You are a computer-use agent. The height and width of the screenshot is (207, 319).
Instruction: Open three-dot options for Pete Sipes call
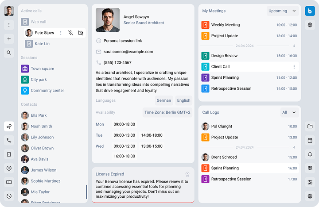(61, 33)
